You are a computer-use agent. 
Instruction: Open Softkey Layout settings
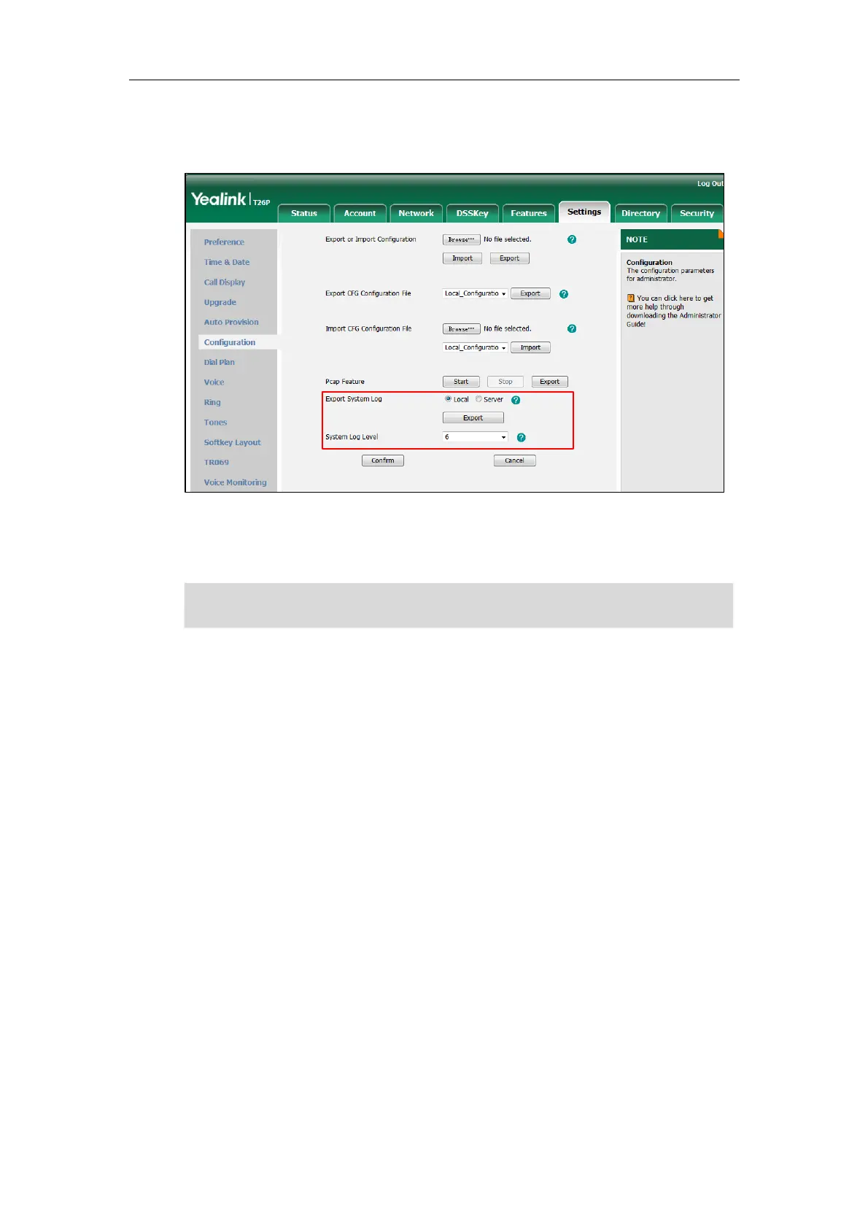tap(232, 442)
